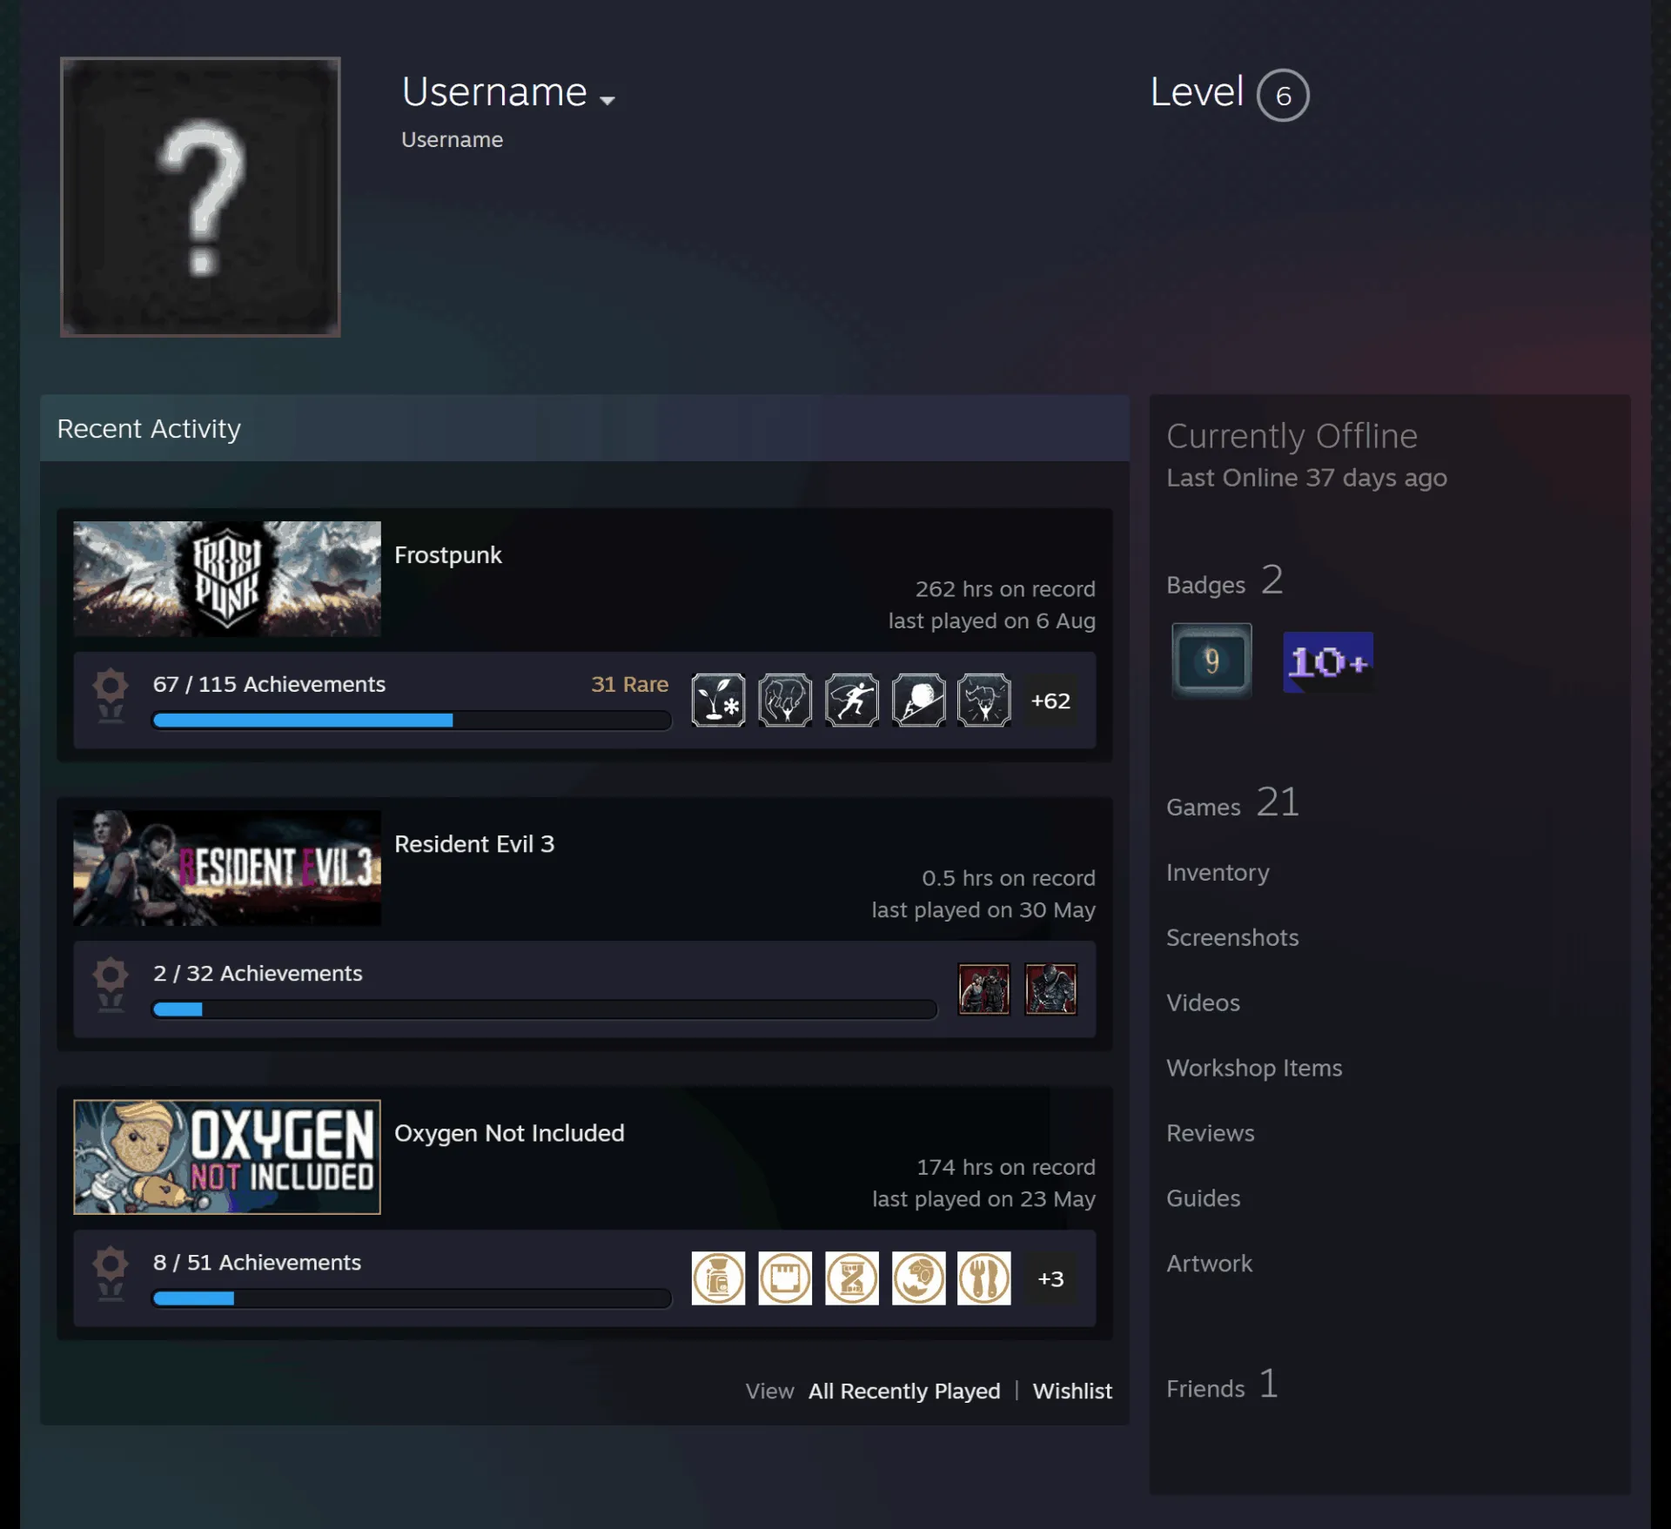Click the Resident Evil 3 title
Image resolution: width=1671 pixels, height=1529 pixels.
474,844
